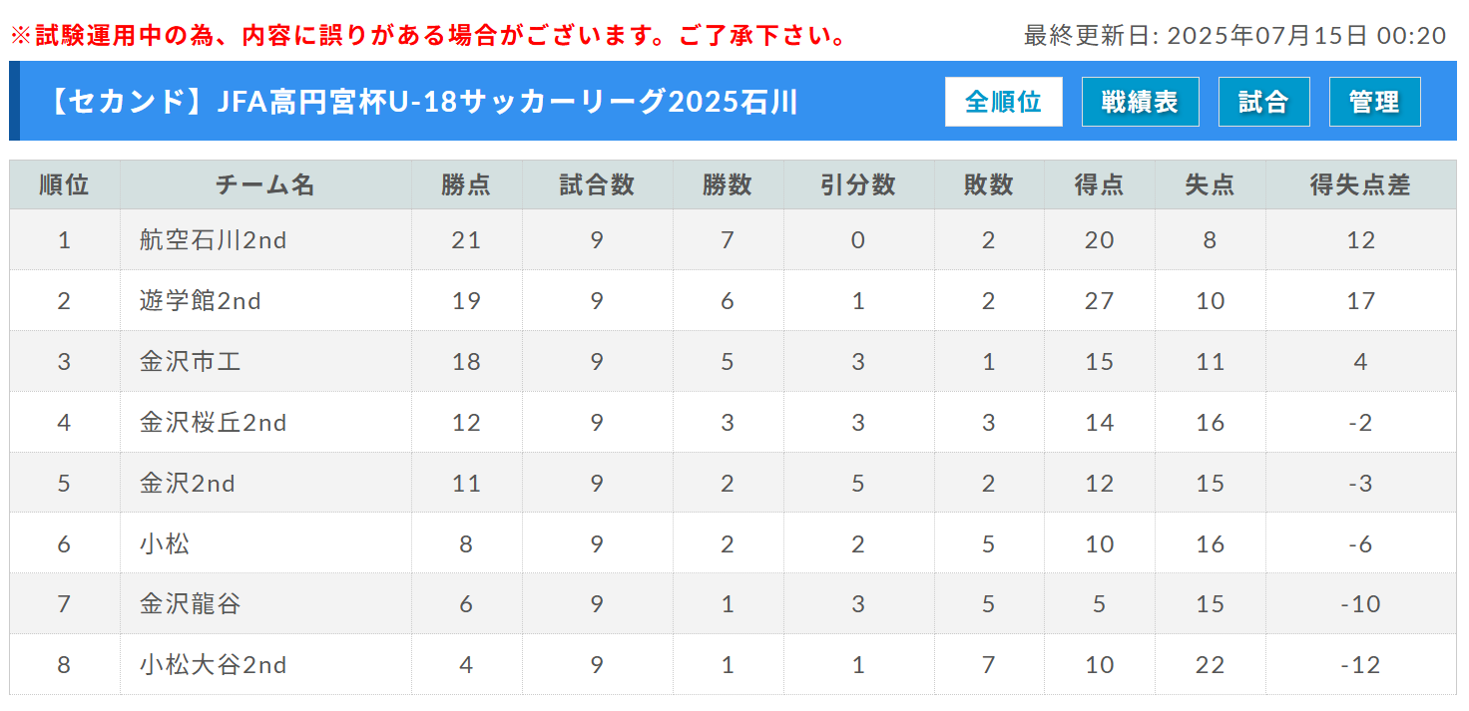The width and height of the screenshot is (1469, 711).
Task: Select team 金沢桜丘2nd
Action: tap(214, 423)
